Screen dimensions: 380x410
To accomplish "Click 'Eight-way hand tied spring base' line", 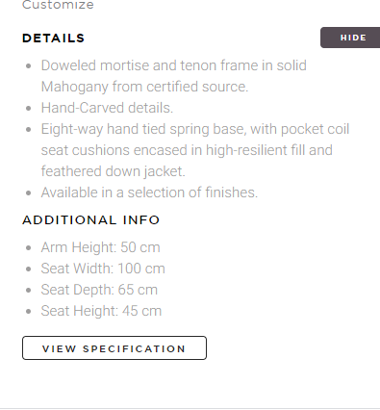I will [195, 129].
